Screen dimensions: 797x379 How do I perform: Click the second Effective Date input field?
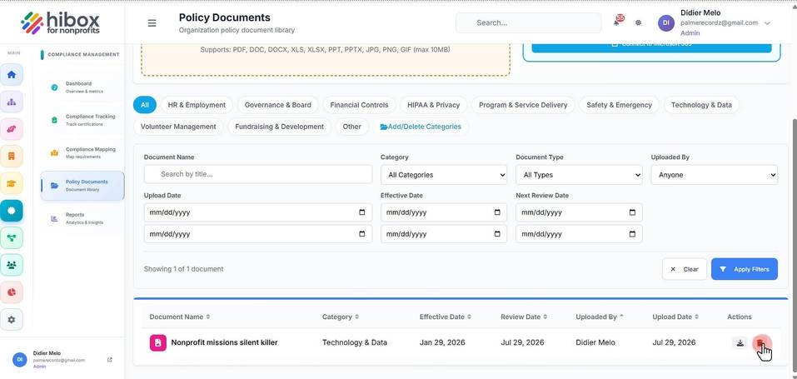(444, 234)
